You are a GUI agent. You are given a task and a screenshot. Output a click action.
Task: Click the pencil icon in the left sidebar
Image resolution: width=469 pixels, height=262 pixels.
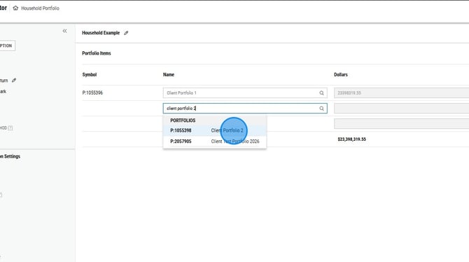coord(14,81)
